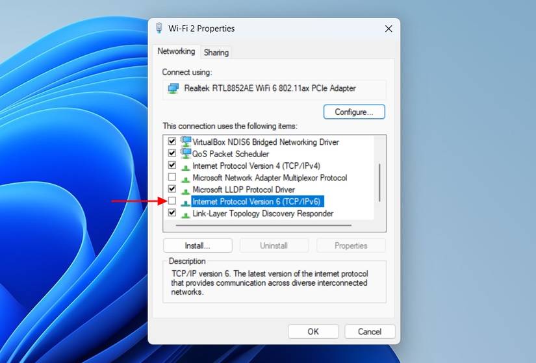Click the VirtualBox NDIS6 Bridged Networking Driver icon
Viewport: 536px width, 363px height.
[x=186, y=142]
